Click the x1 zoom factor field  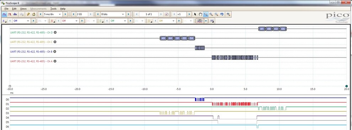click(x=181, y=14)
